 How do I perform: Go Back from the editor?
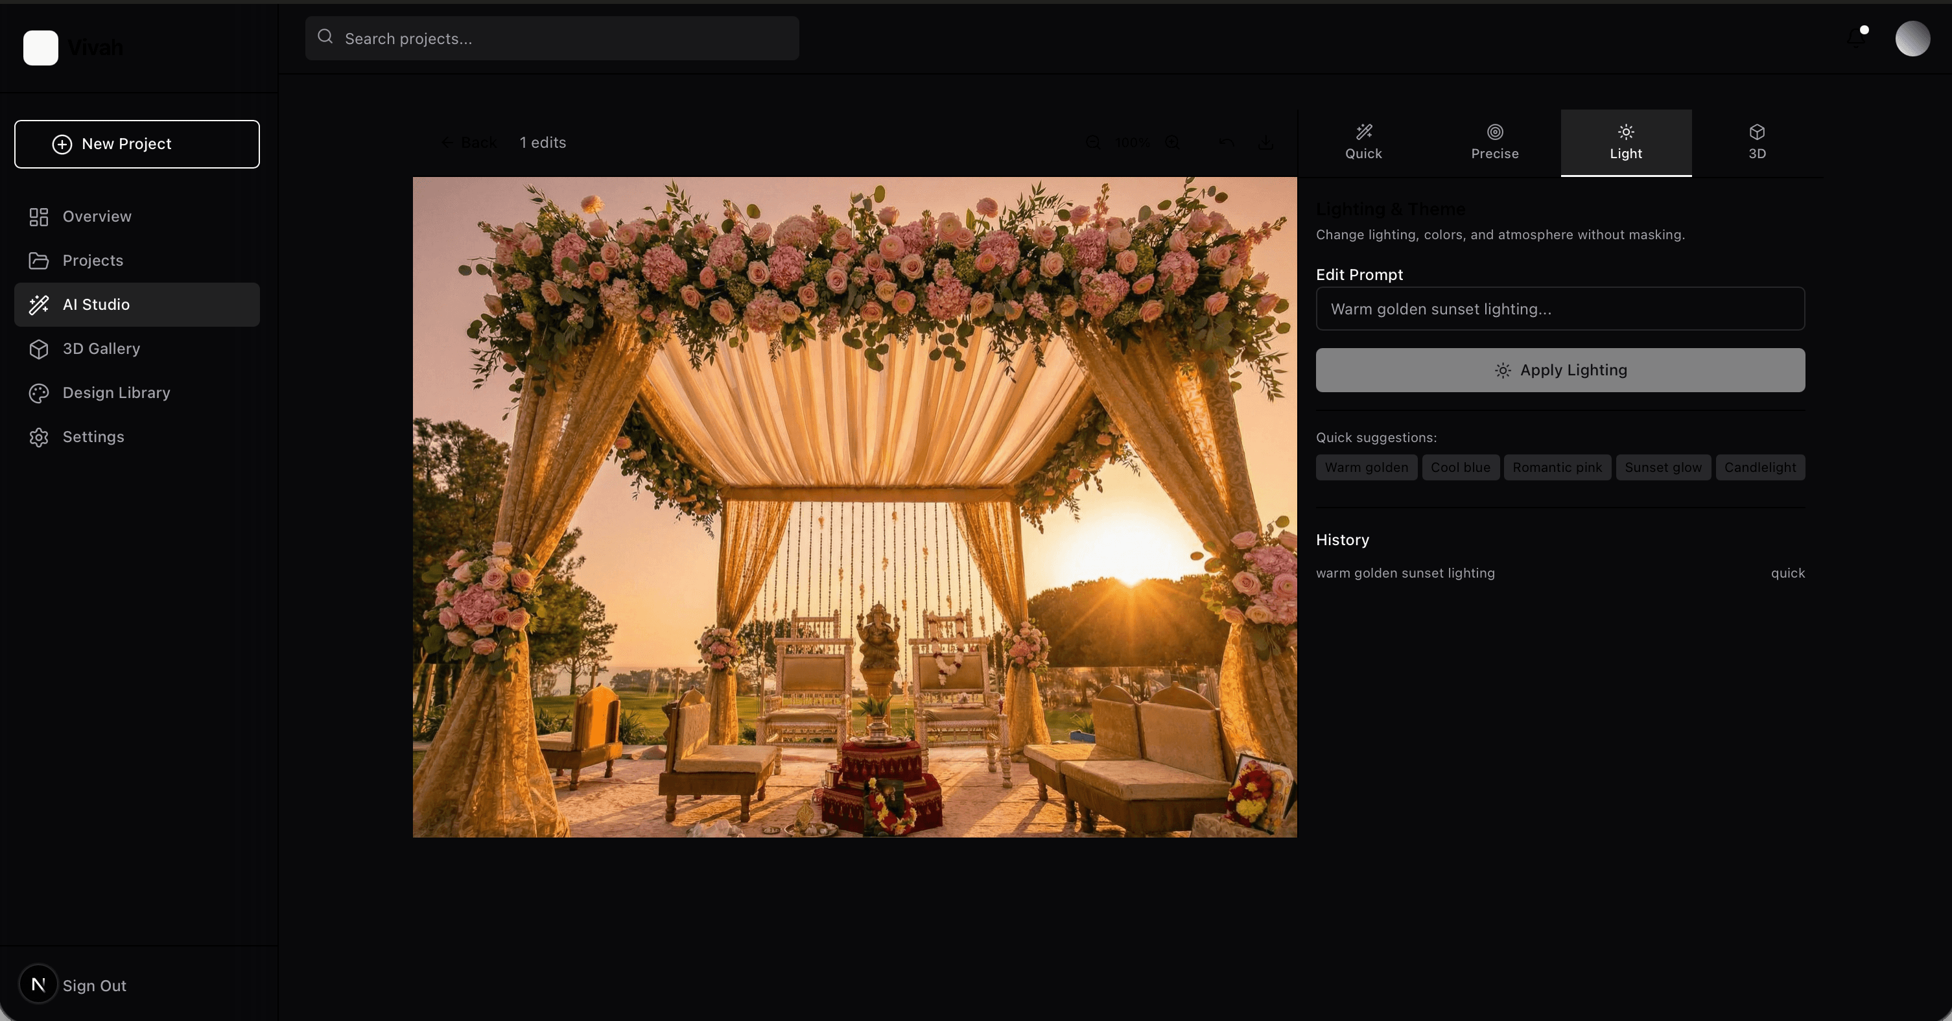point(469,143)
